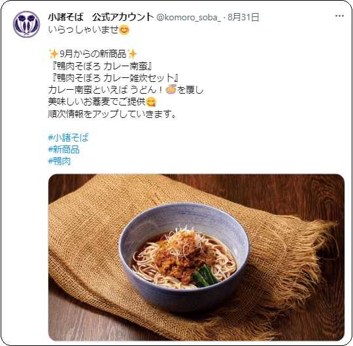Click the sparkle emoji after 新商品
This screenshot has height=346, width=353.
(x=132, y=54)
